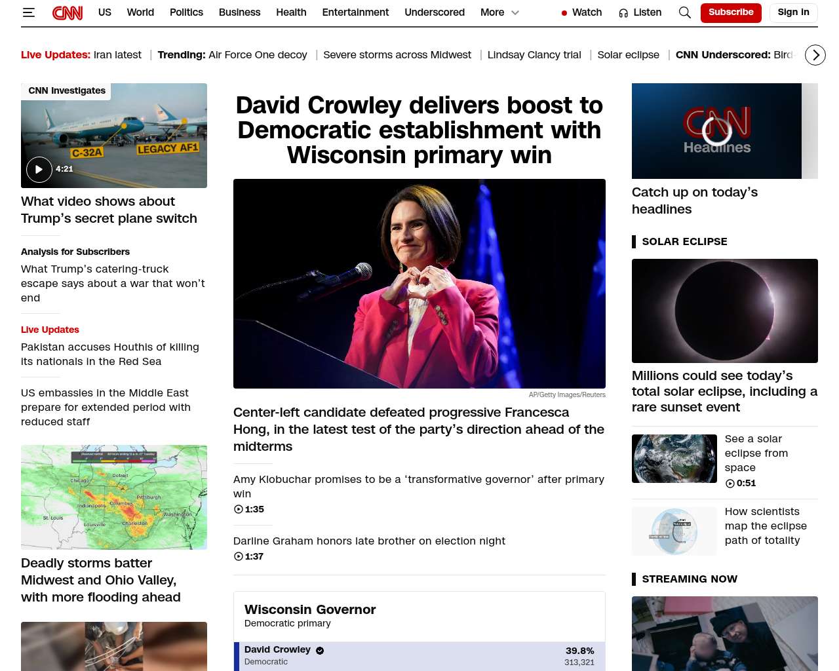Read Center-left candidate defeated Hong subheadline

(419, 429)
